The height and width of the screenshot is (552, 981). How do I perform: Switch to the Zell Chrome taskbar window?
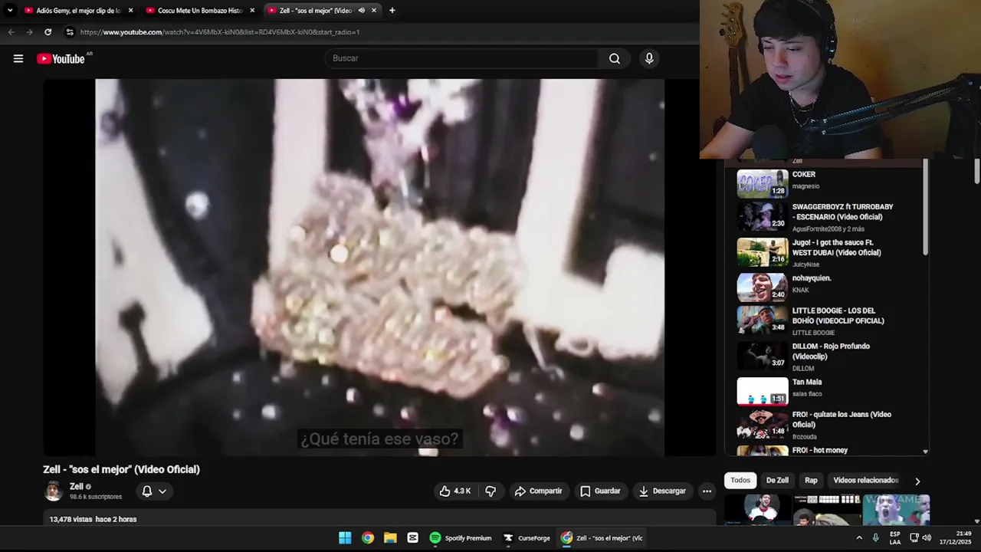tap(602, 537)
